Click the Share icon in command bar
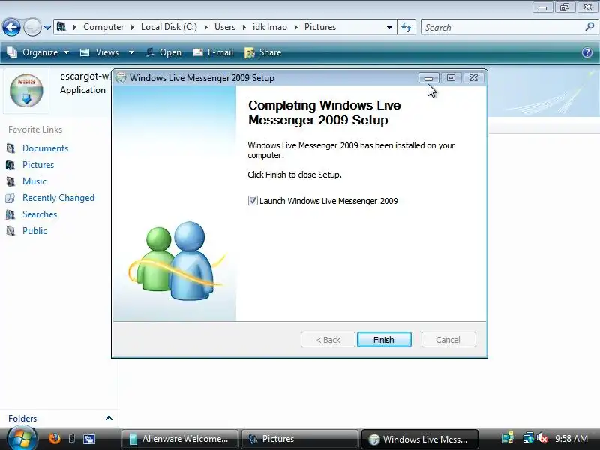Image resolution: width=600 pixels, height=450 pixels. [x=250, y=52]
